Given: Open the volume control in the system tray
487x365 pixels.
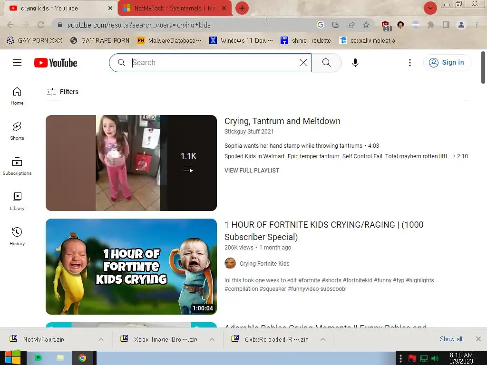Looking at the screenshot, I should pyautogui.click(x=435, y=359).
